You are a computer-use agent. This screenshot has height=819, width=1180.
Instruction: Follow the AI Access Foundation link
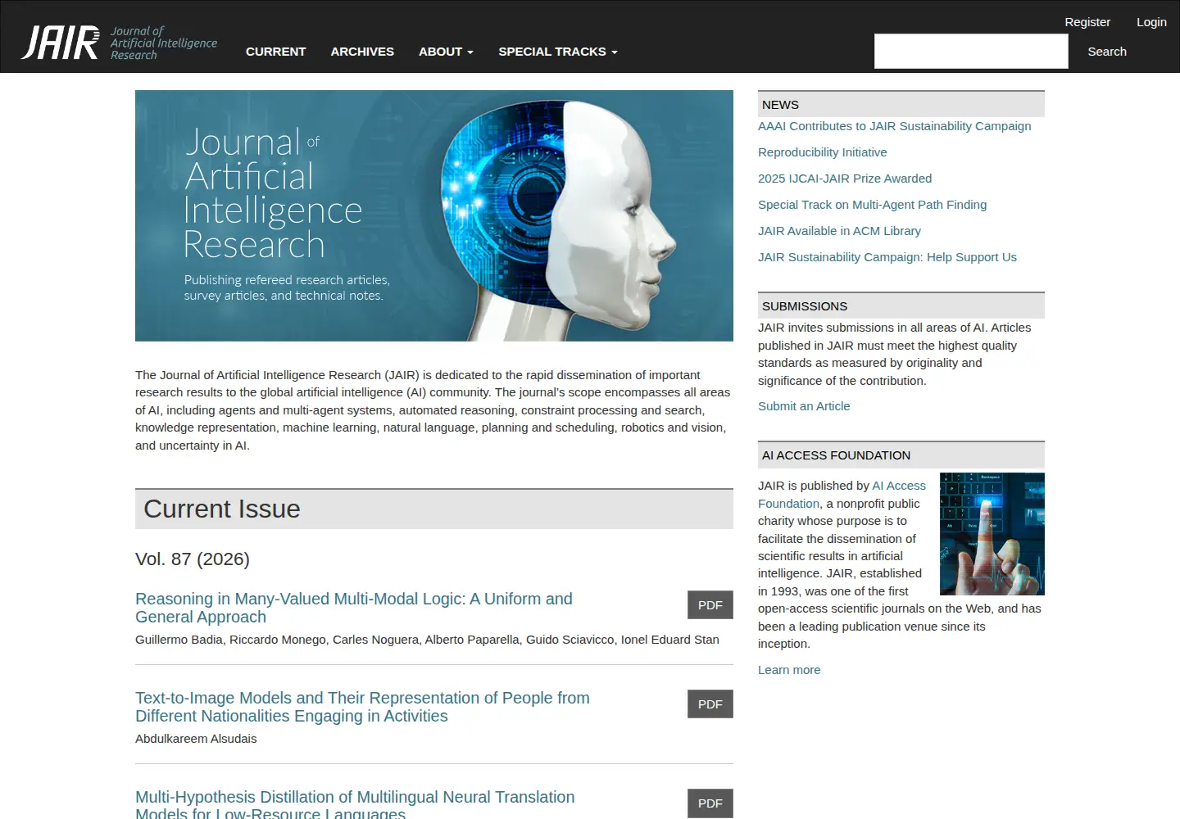pos(899,486)
